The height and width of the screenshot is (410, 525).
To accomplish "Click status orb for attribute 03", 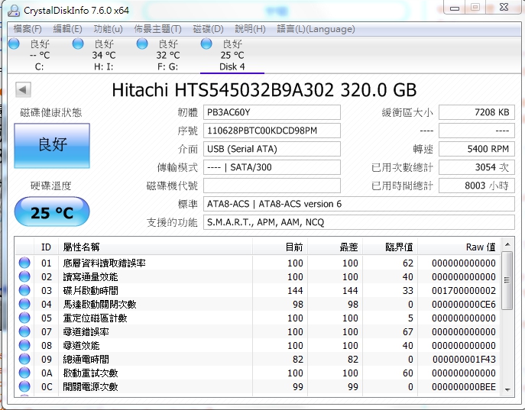I will pos(24,290).
